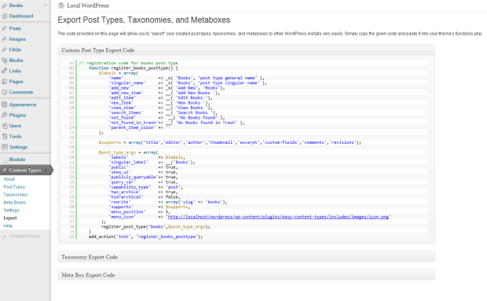Click the 'register_post_type' code line
The image size is (487, 301).
point(156,227)
